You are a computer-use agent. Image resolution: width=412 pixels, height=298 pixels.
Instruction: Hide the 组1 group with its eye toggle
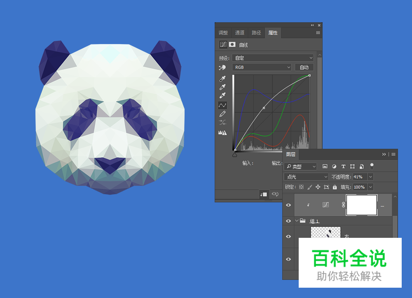[288, 221]
